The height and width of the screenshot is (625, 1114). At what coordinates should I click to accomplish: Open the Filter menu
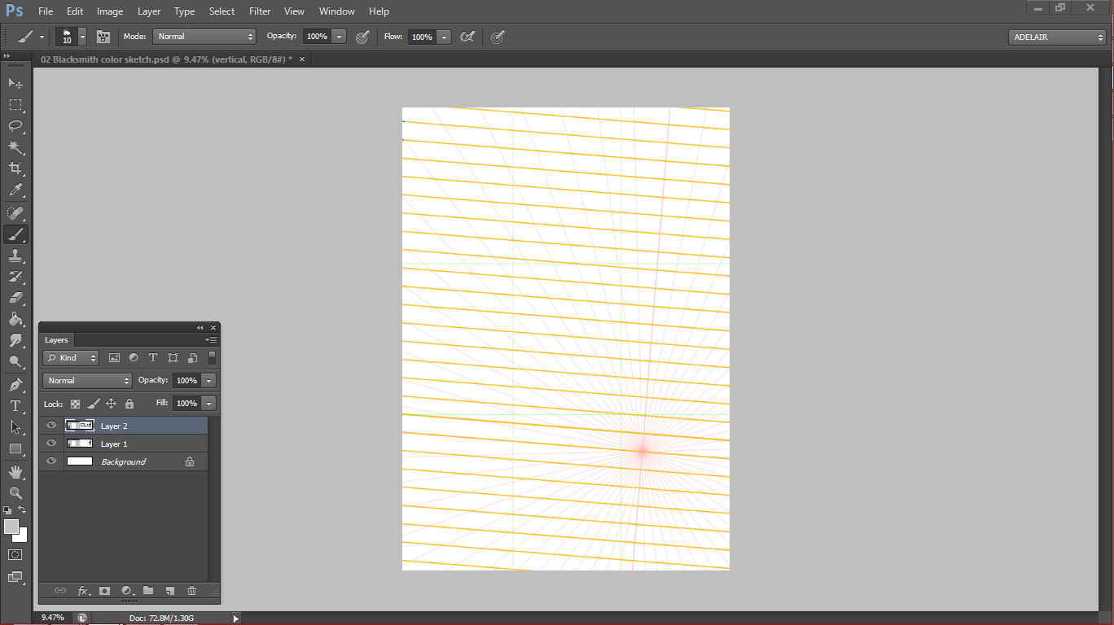tap(260, 11)
